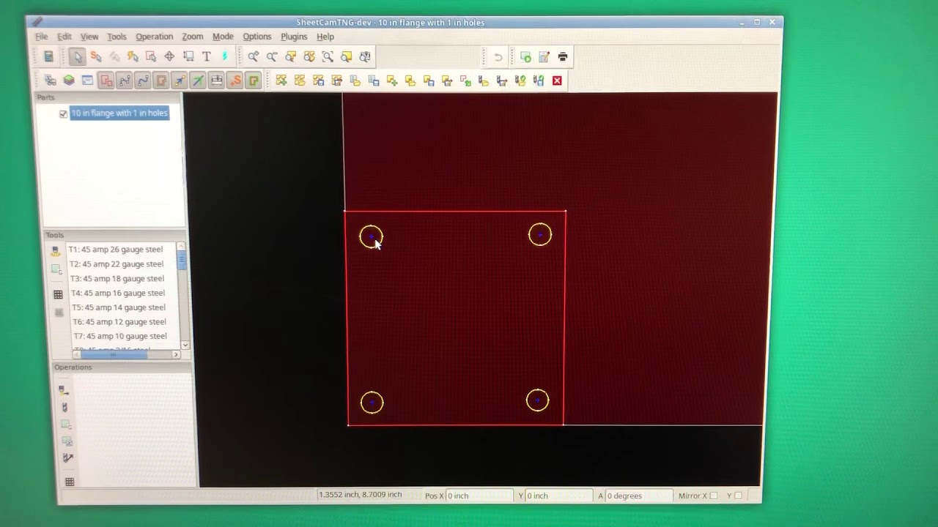
Task: Click the print icon in the toolbar
Action: (x=563, y=56)
